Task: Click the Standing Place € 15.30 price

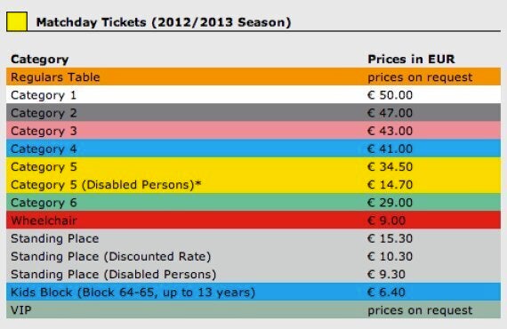Action: (390, 238)
